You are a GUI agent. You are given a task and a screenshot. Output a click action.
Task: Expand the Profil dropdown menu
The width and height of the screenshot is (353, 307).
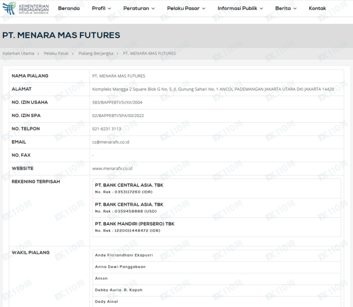101,8
